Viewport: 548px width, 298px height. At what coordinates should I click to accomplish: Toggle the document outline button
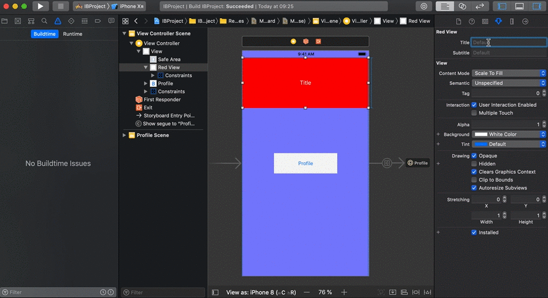(x=215, y=292)
